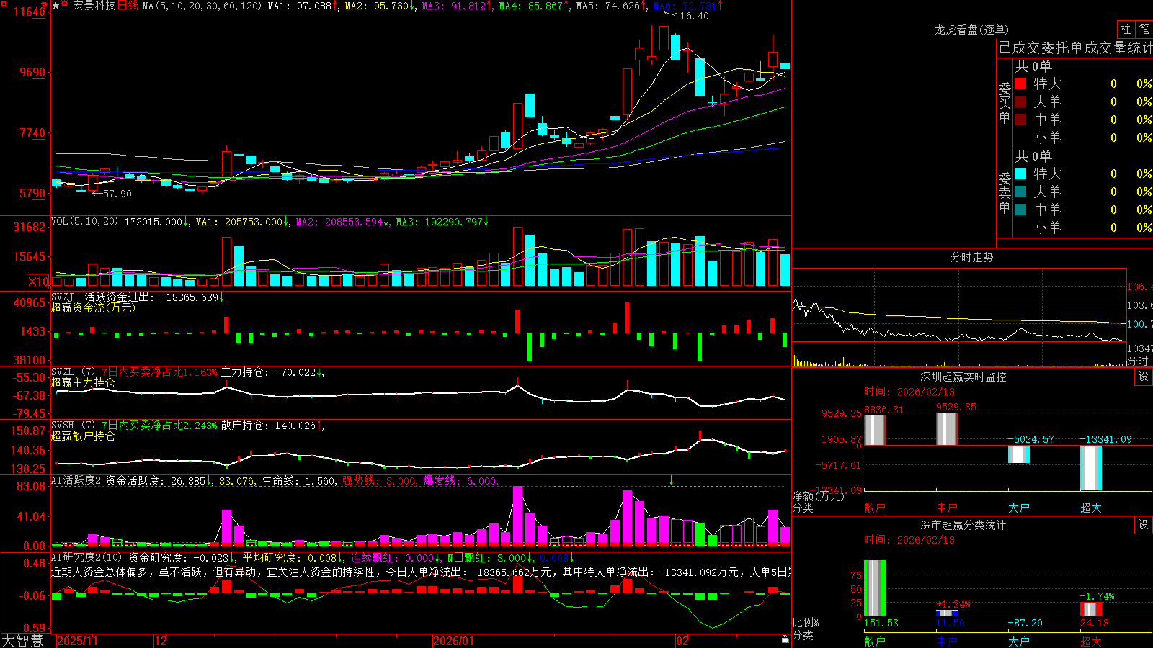Click the ? help marker above the price axis
1153x648 pixels.
[x=45, y=5]
